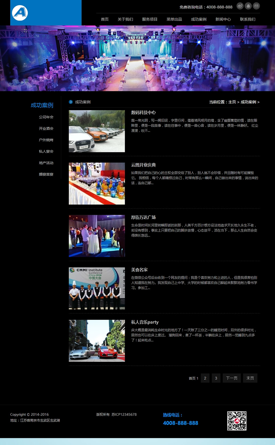Open 成功案例 in top navigation
The width and height of the screenshot is (275, 445).
pos(199,19)
